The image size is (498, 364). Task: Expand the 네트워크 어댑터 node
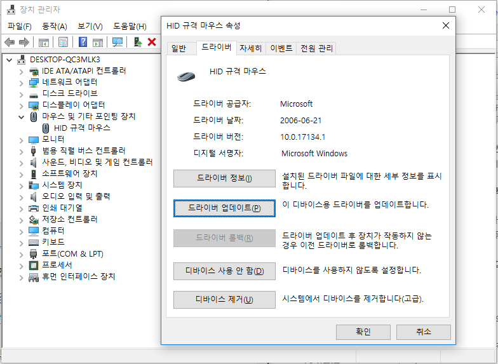(22, 83)
